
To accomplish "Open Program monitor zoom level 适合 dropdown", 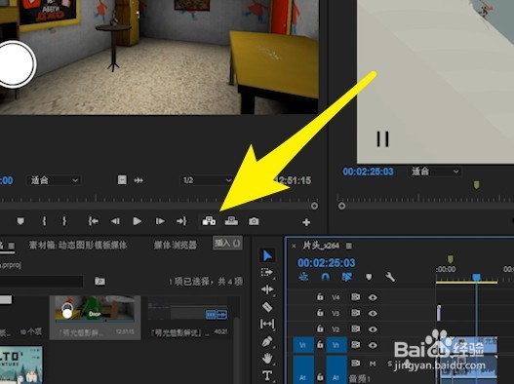I will click(x=434, y=171).
